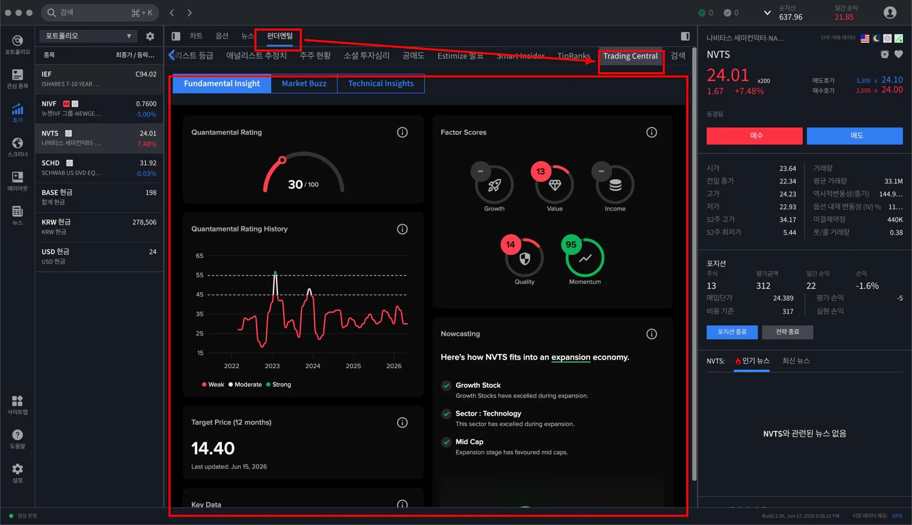Image resolution: width=912 pixels, height=525 pixels.
Task: Click the Value diamond factor icon
Action: point(554,185)
